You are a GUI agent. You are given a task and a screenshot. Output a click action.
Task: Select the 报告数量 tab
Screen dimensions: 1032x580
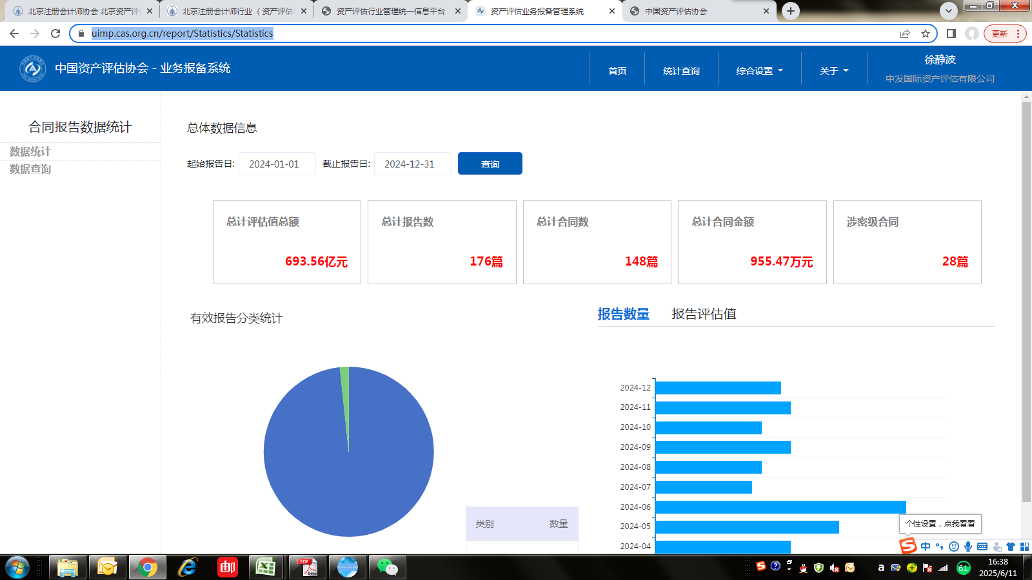623,314
